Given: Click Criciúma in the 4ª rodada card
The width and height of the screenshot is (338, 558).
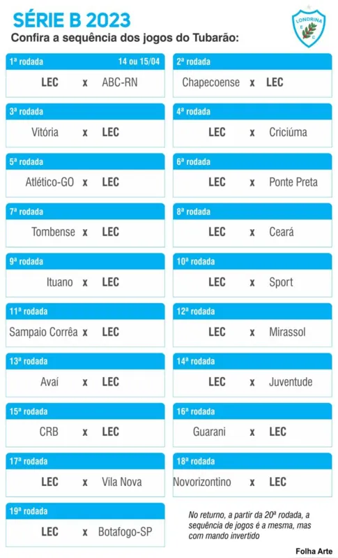Looking at the screenshot, I should (x=288, y=133).
